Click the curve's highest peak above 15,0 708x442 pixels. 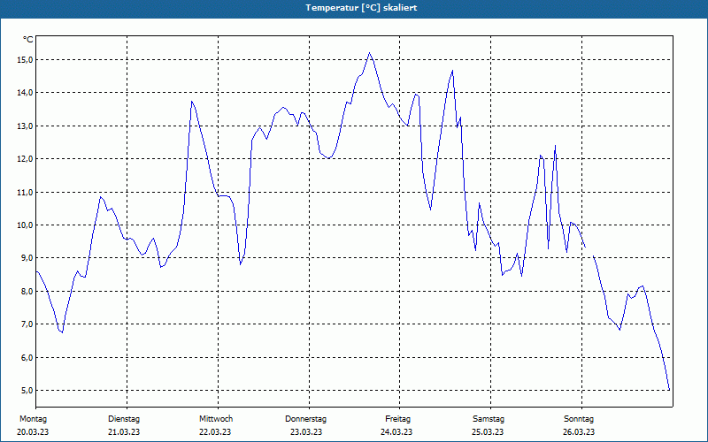point(369,53)
